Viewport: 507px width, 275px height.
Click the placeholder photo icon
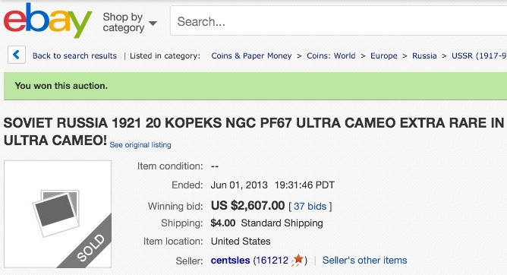tap(57, 213)
